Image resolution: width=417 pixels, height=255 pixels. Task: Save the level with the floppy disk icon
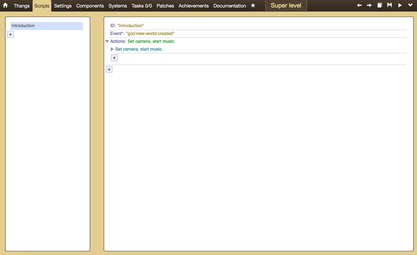click(x=390, y=5)
